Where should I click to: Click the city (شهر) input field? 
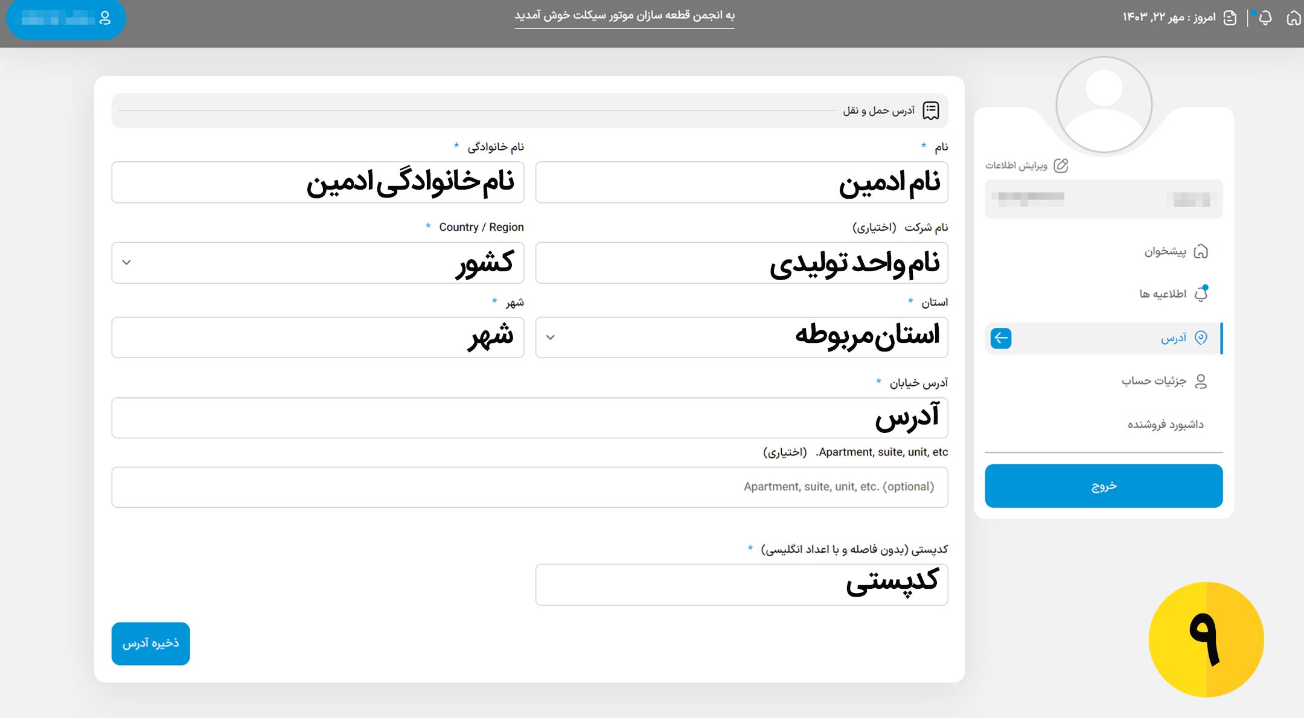point(318,337)
